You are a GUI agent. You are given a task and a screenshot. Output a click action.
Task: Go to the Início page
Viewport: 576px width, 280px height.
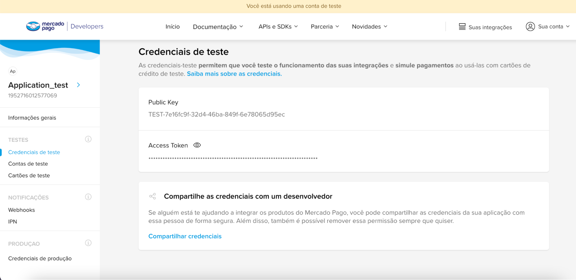coord(173,27)
